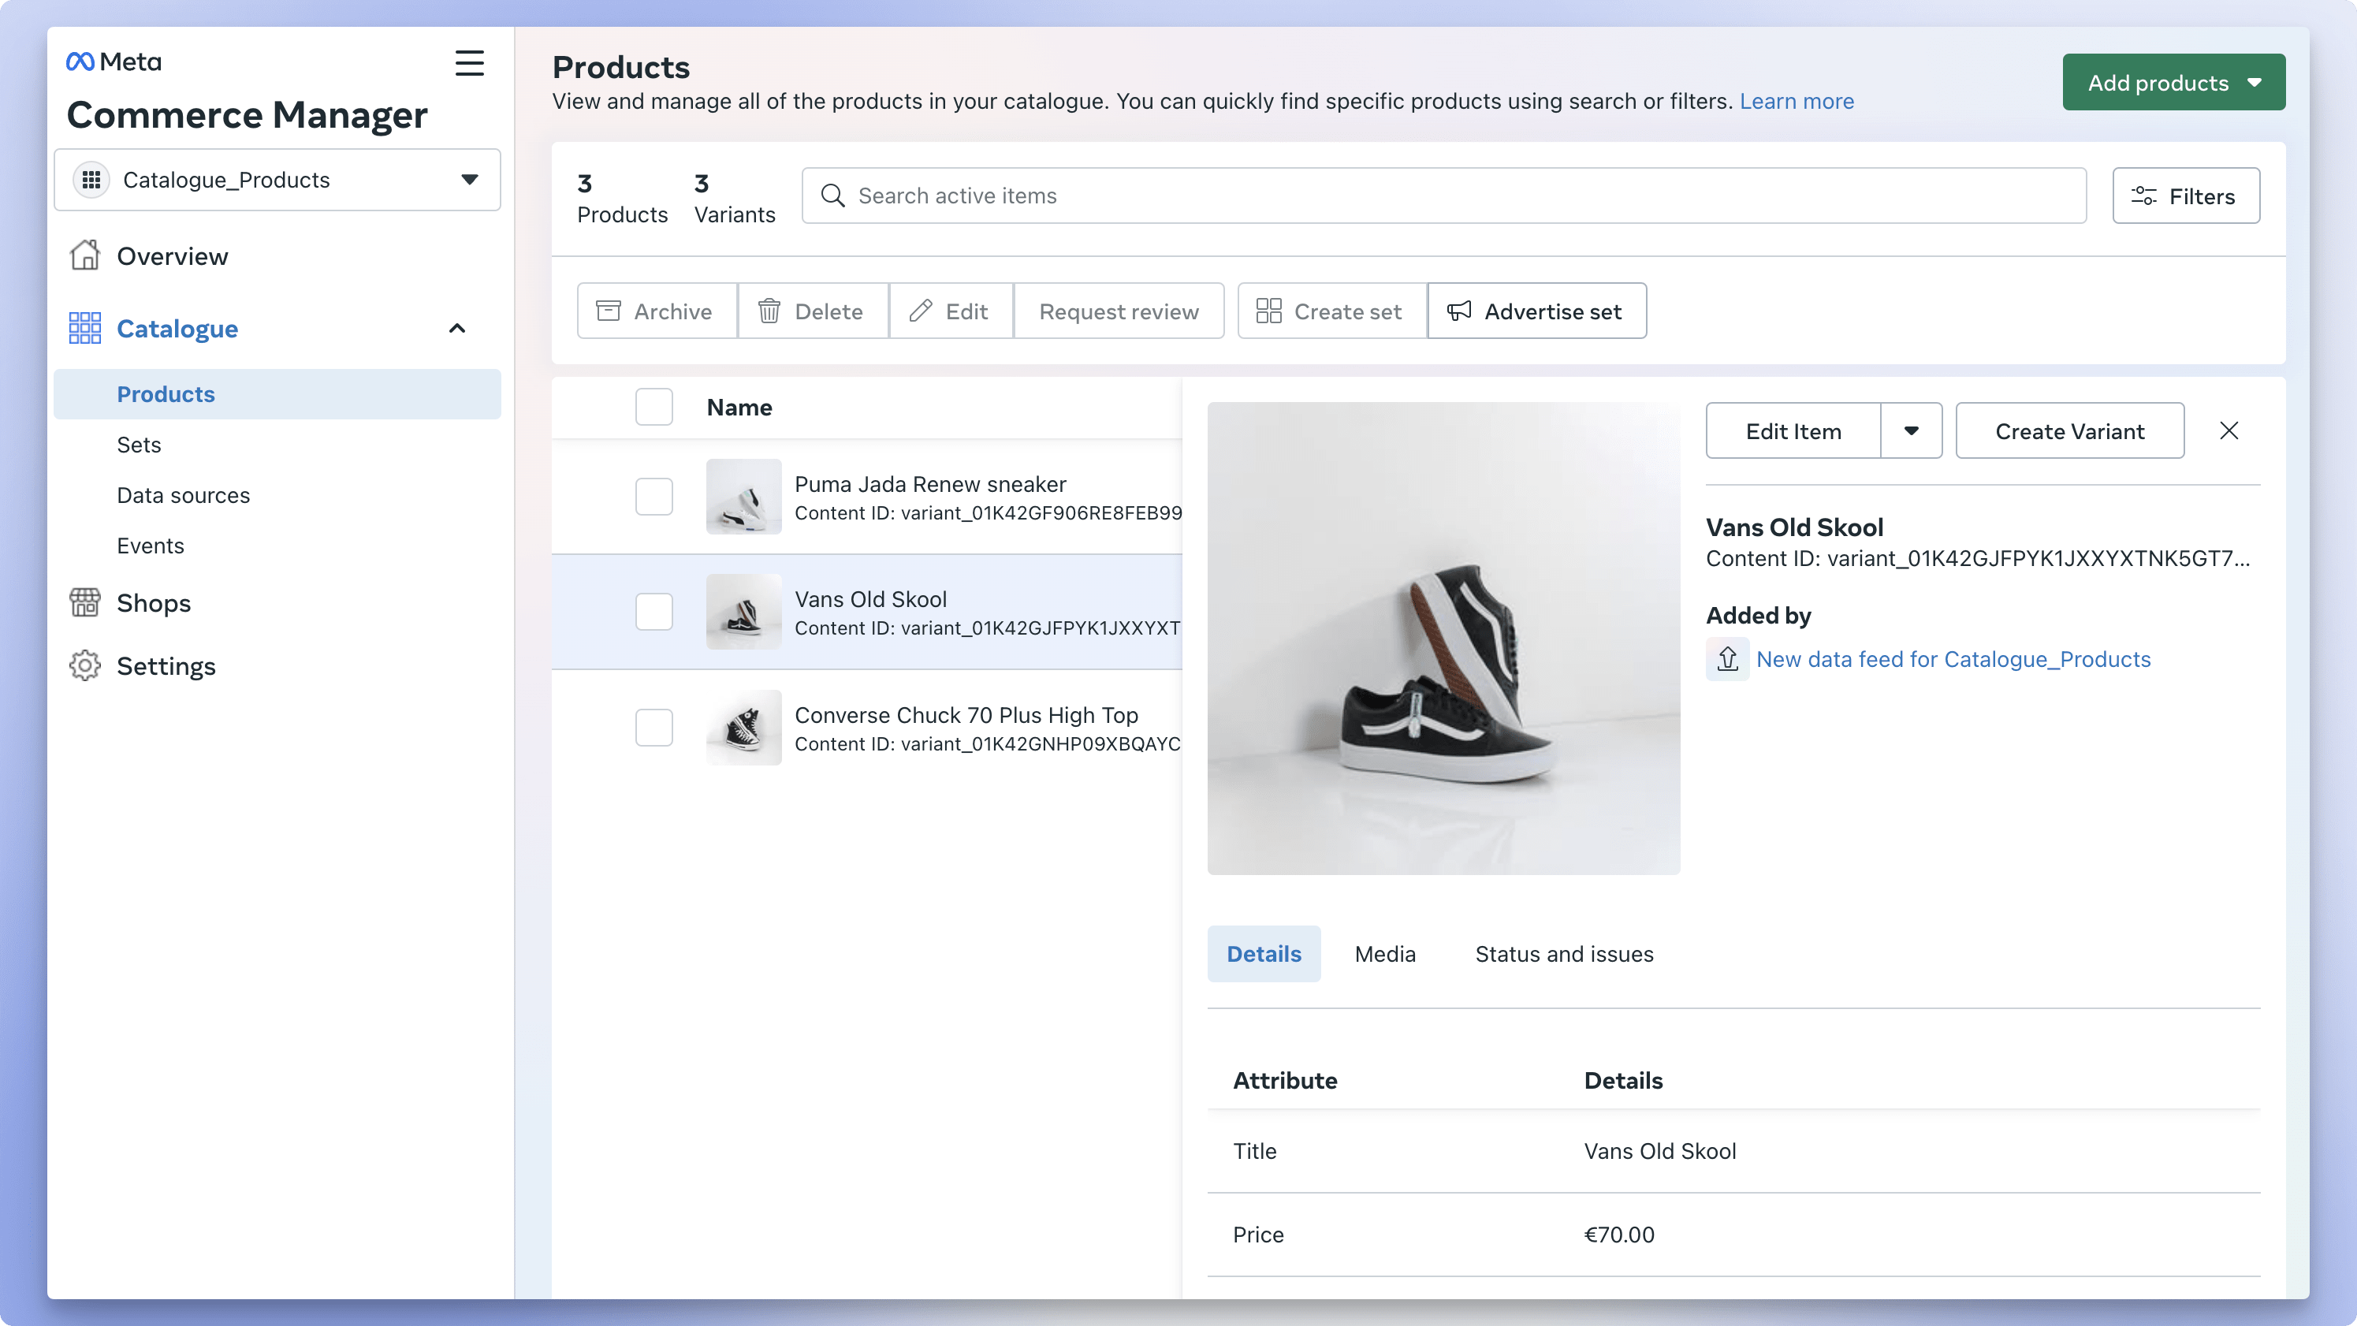Collapse the Catalogue section chevron
This screenshot has width=2357, height=1326.
tap(456, 328)
